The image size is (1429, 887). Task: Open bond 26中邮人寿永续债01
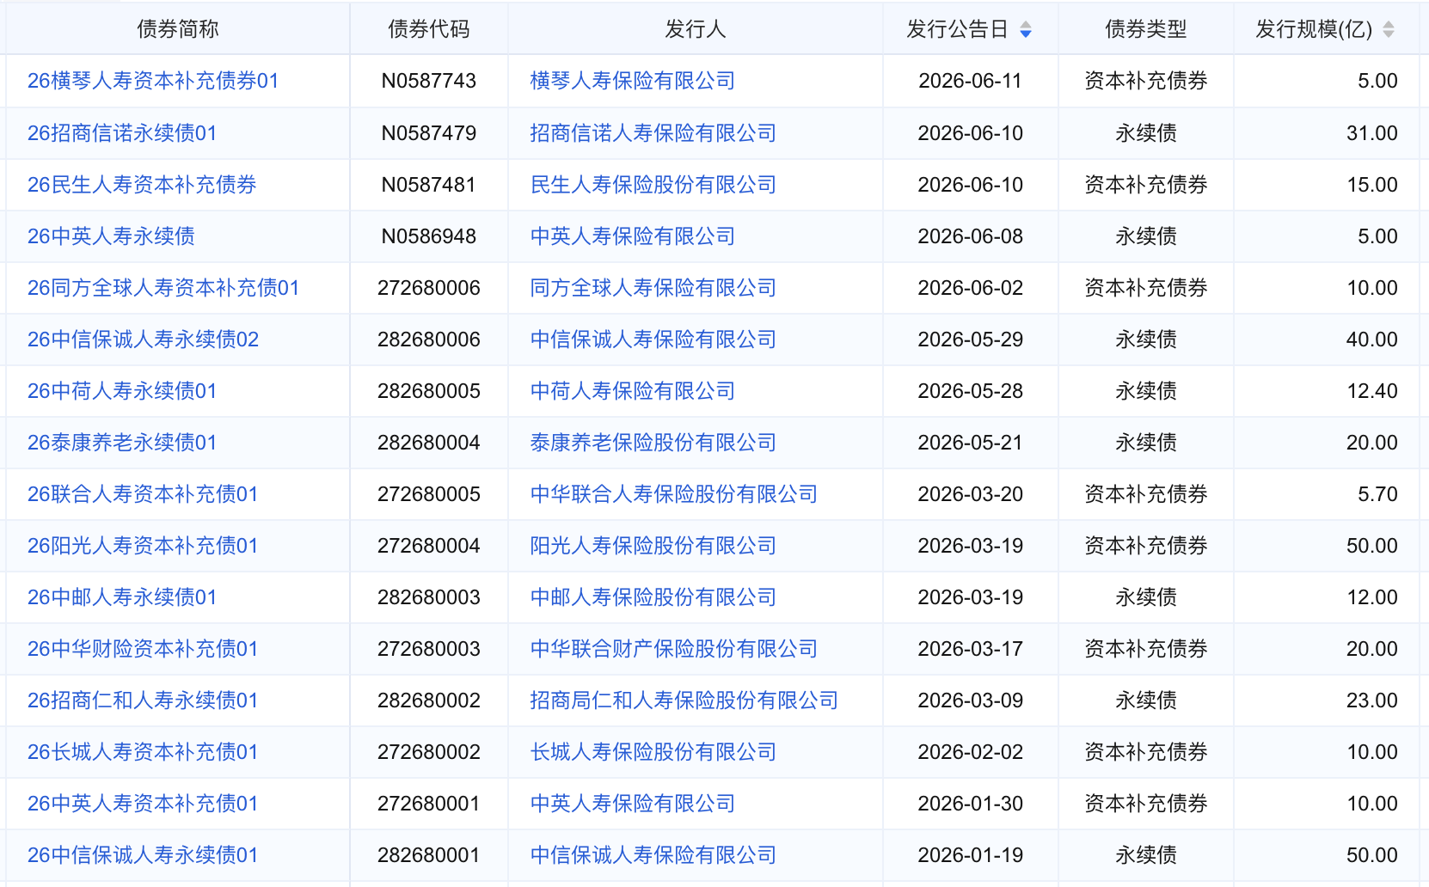pyautogui.click(x=122, y=597)
